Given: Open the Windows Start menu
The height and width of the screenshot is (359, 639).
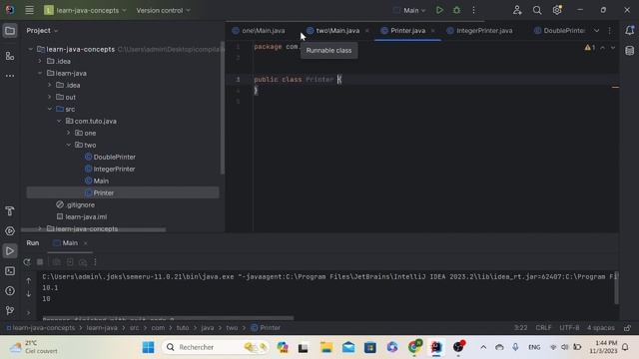Looking at the screenshot, I should coord(149,347).
